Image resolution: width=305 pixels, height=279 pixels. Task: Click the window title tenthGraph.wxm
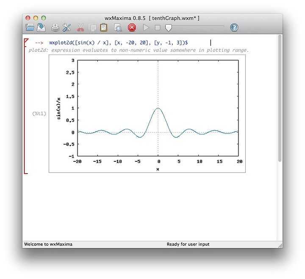(x=152, y=18)
